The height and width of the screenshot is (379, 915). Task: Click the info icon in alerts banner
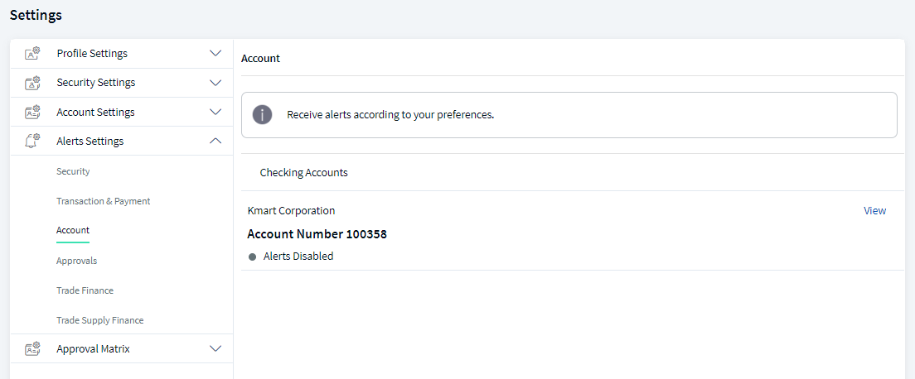(263, 115)
